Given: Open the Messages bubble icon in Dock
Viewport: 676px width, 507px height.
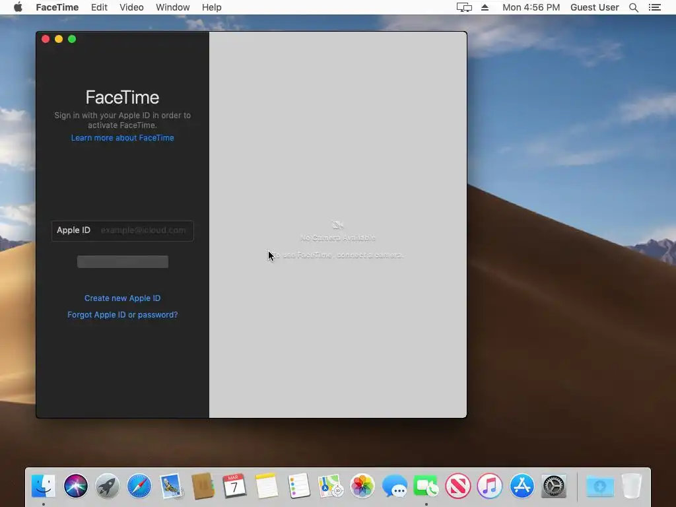Looking at the screenshot, I should click(394, 486).
